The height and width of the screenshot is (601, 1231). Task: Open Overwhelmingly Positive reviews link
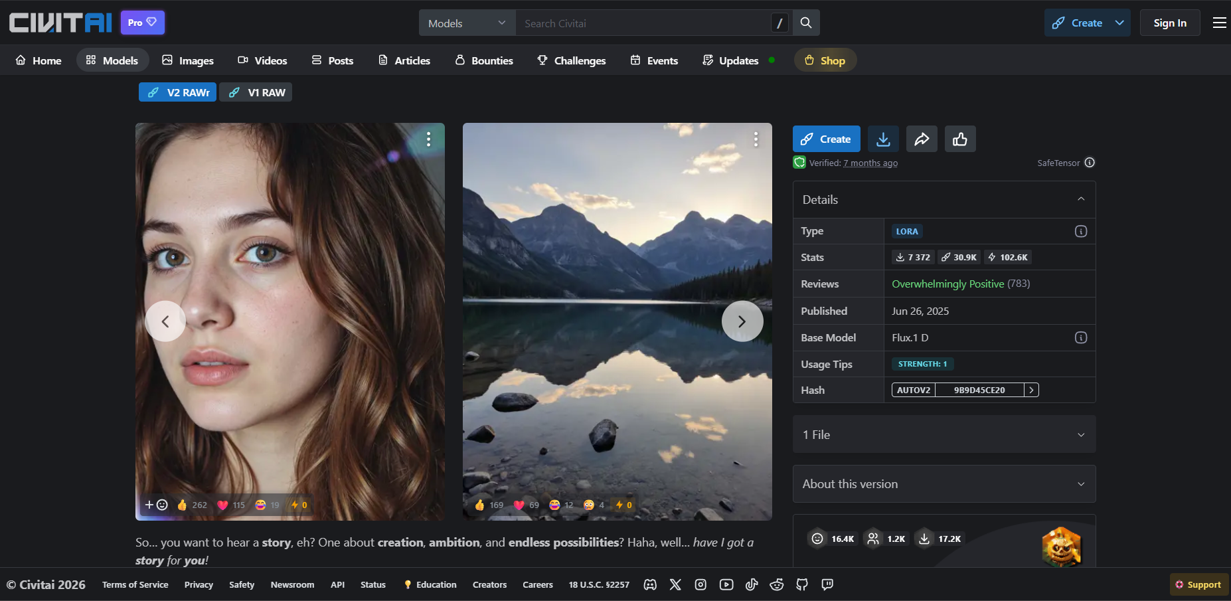click(x=948, y=284)
